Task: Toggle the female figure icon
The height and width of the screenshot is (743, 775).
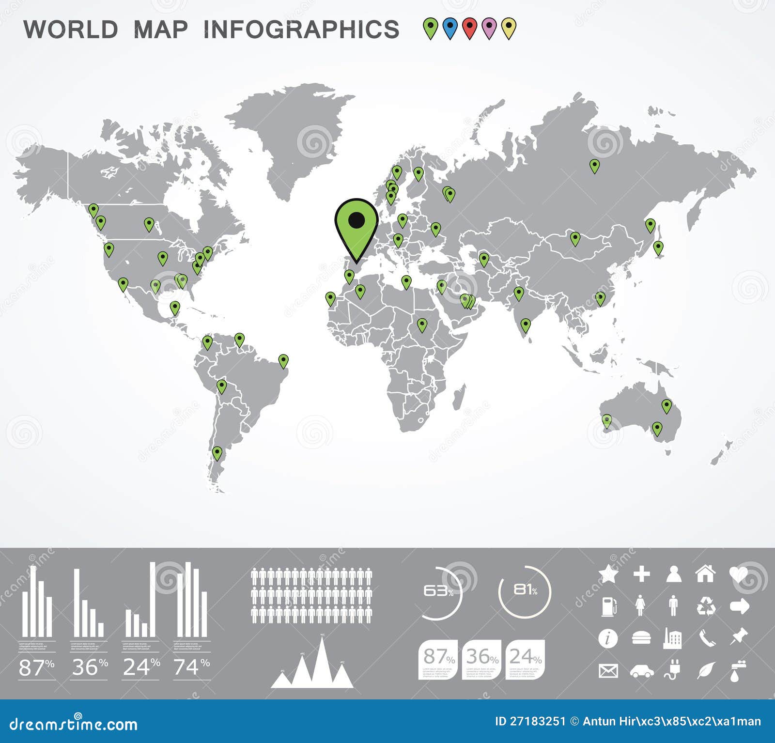Action: pyautogui.click(x=640, y=605)
